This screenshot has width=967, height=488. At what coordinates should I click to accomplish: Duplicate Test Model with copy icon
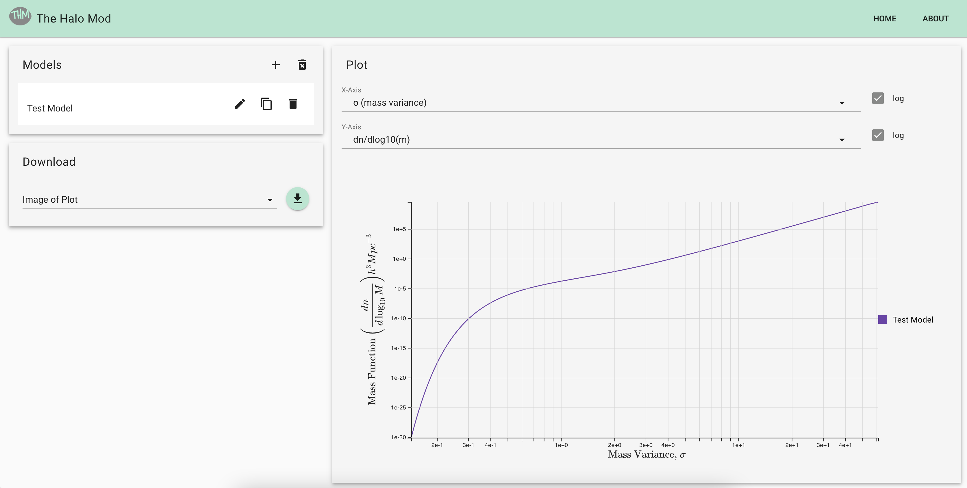pos(266,104)
